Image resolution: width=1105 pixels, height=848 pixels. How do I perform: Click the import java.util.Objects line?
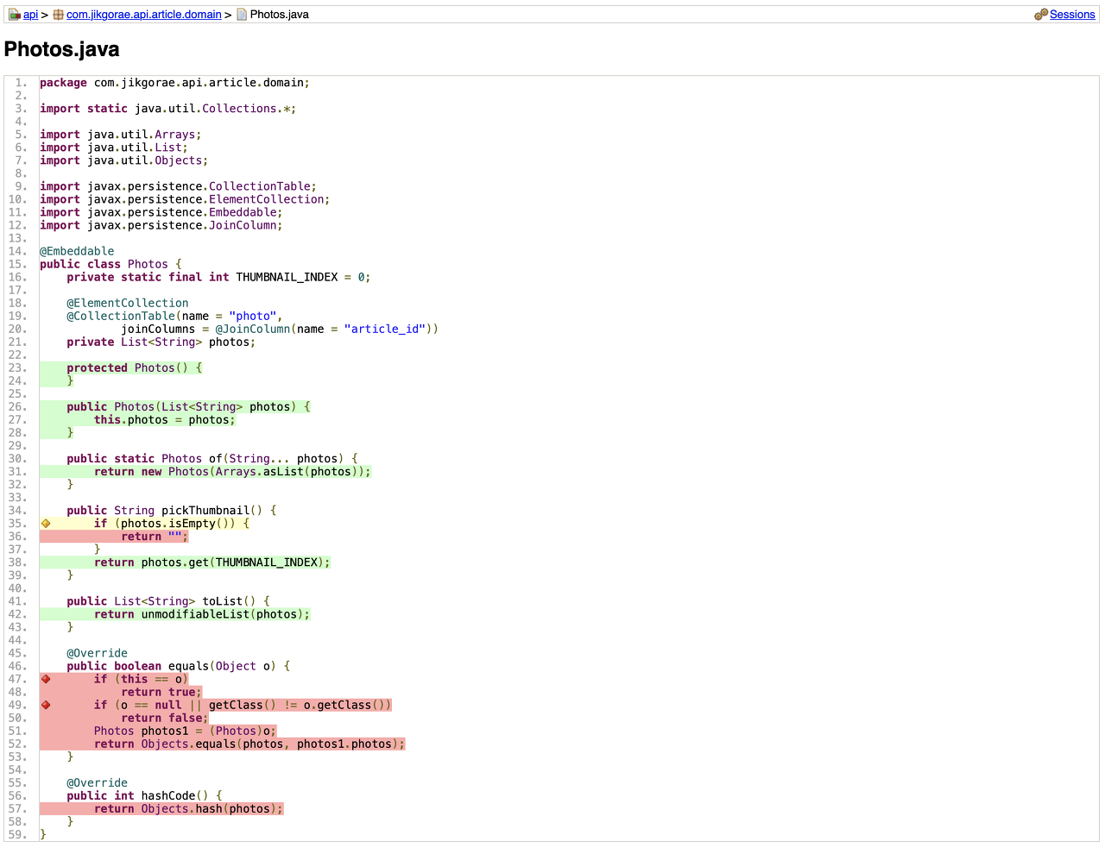coord(123,160)
